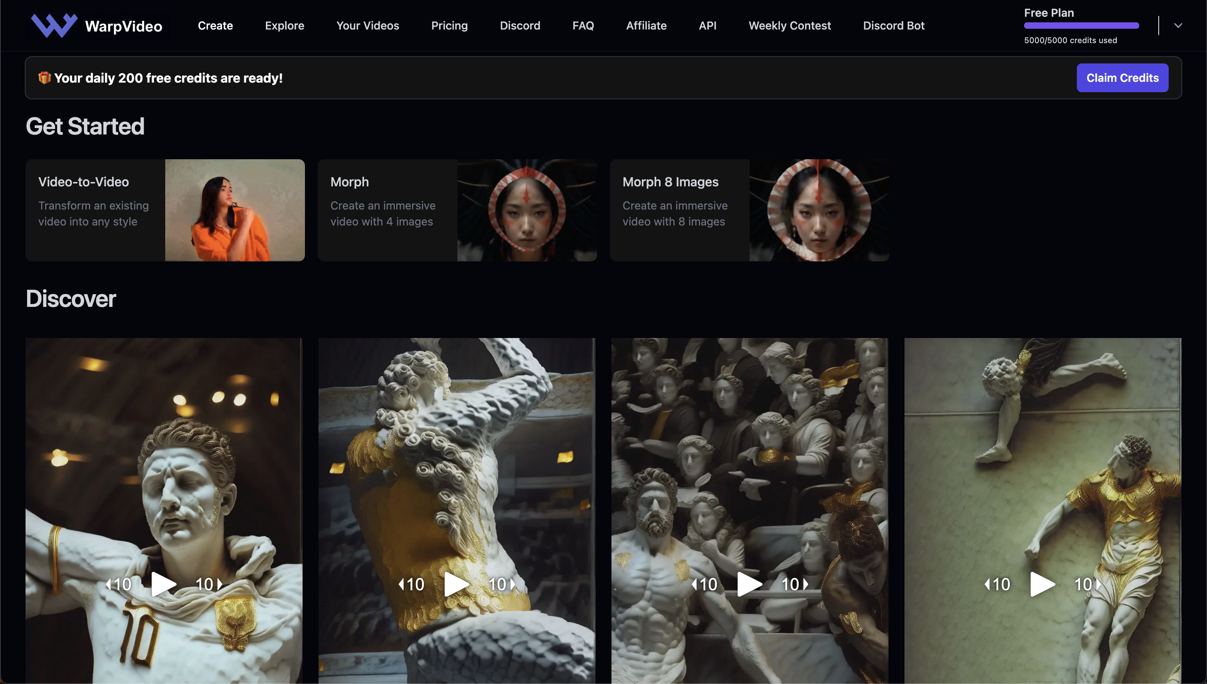Viewport: 1207px width, 684px height.
Task: Expand the account dropdown chevron
Action: [1177, 26]
